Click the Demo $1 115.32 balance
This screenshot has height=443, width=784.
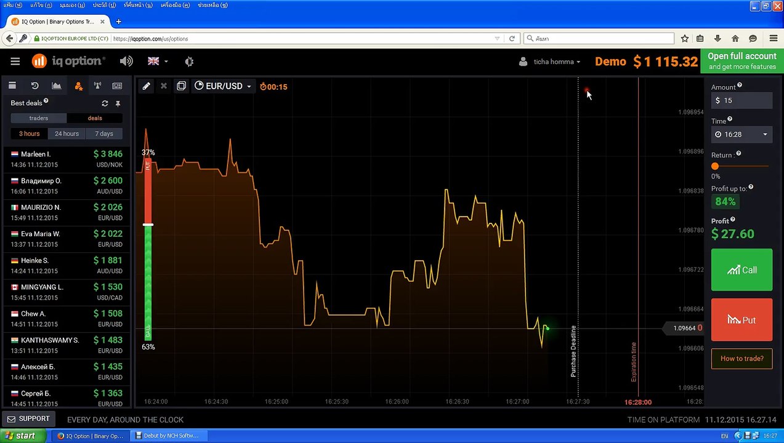(646, 62)
